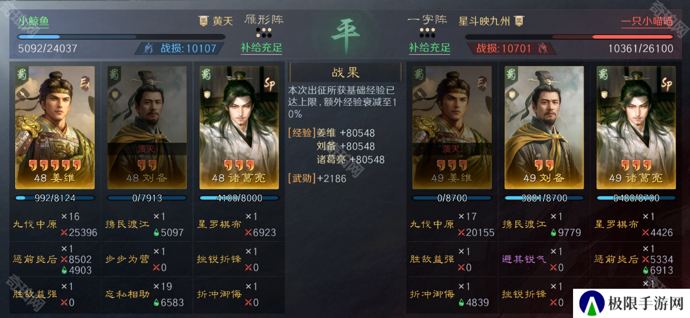Viewport: 690px width, 318px height.
Task: Open the 雁形阵 formation label
Action: [264, 20]
